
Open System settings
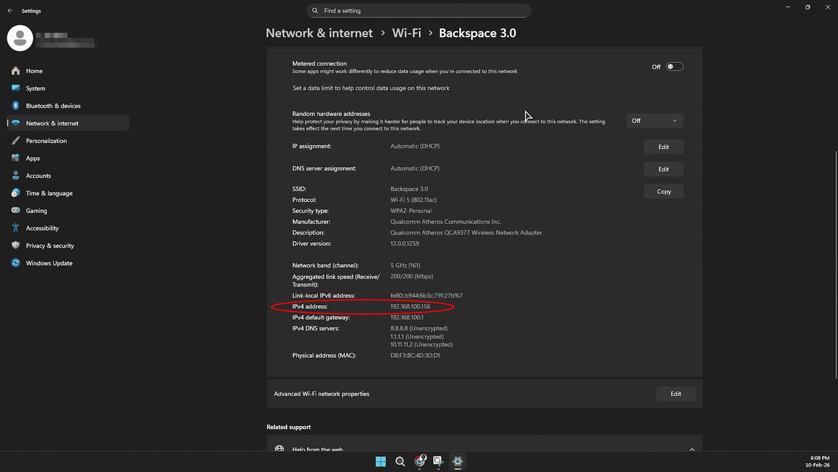[68, 88]
